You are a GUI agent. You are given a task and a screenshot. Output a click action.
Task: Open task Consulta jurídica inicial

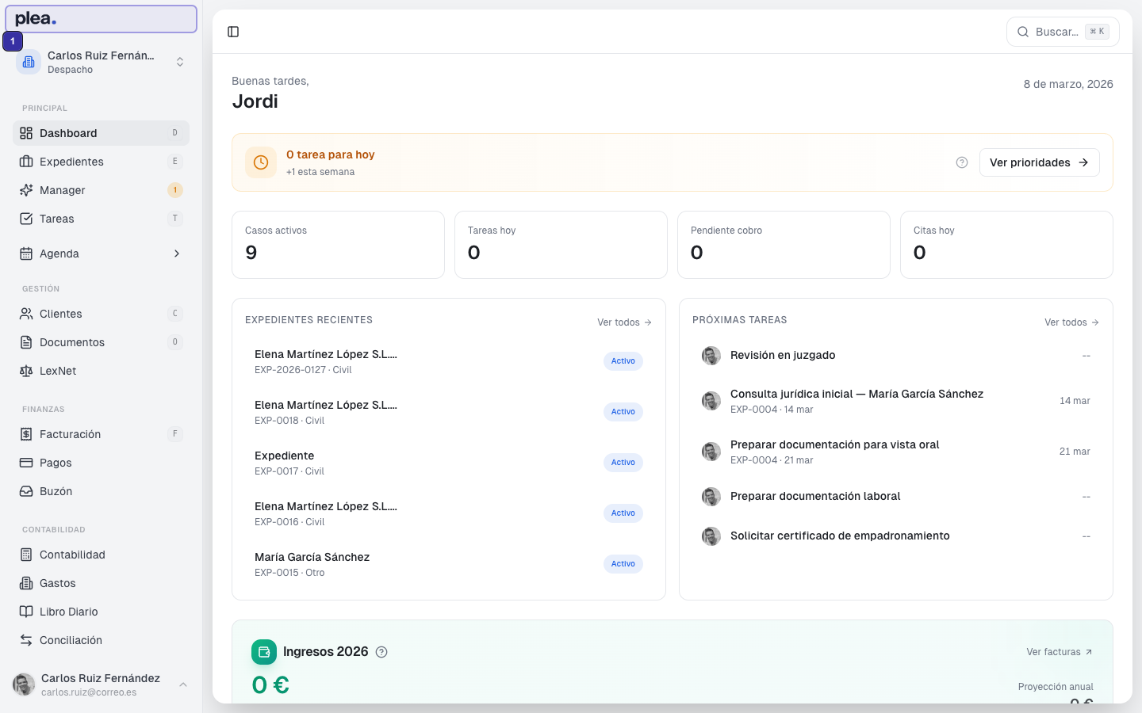[896, 401]
